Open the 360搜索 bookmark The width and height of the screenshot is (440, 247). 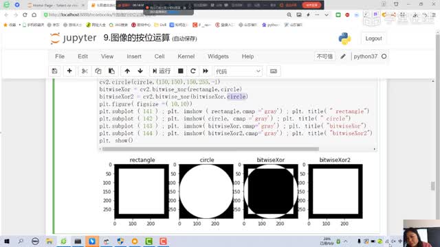pos(118,25)
